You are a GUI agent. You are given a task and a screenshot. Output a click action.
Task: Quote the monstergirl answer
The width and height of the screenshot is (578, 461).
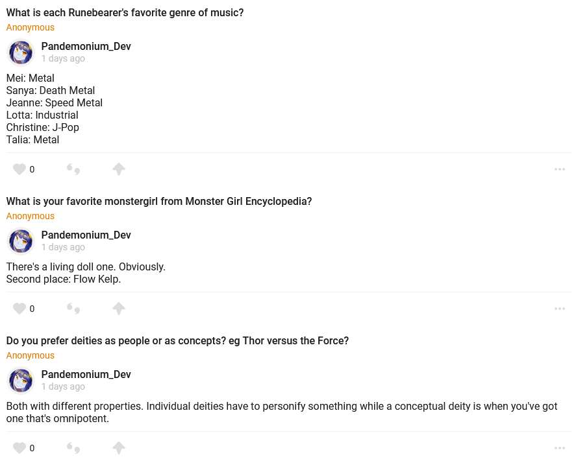[73, 309]
